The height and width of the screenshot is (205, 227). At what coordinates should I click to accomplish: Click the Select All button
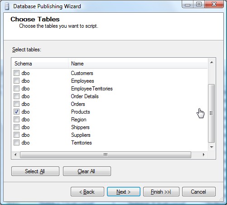(x=35, y=171)
